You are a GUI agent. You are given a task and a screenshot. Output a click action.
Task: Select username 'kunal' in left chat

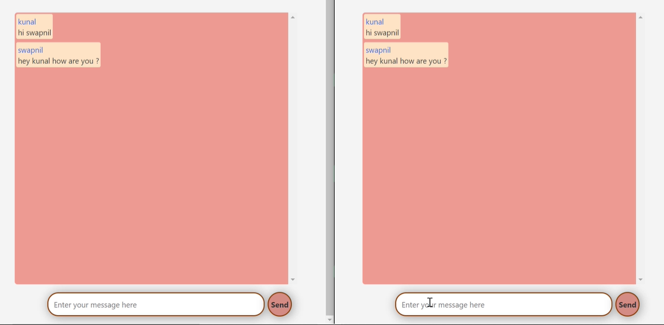(27, 22)
